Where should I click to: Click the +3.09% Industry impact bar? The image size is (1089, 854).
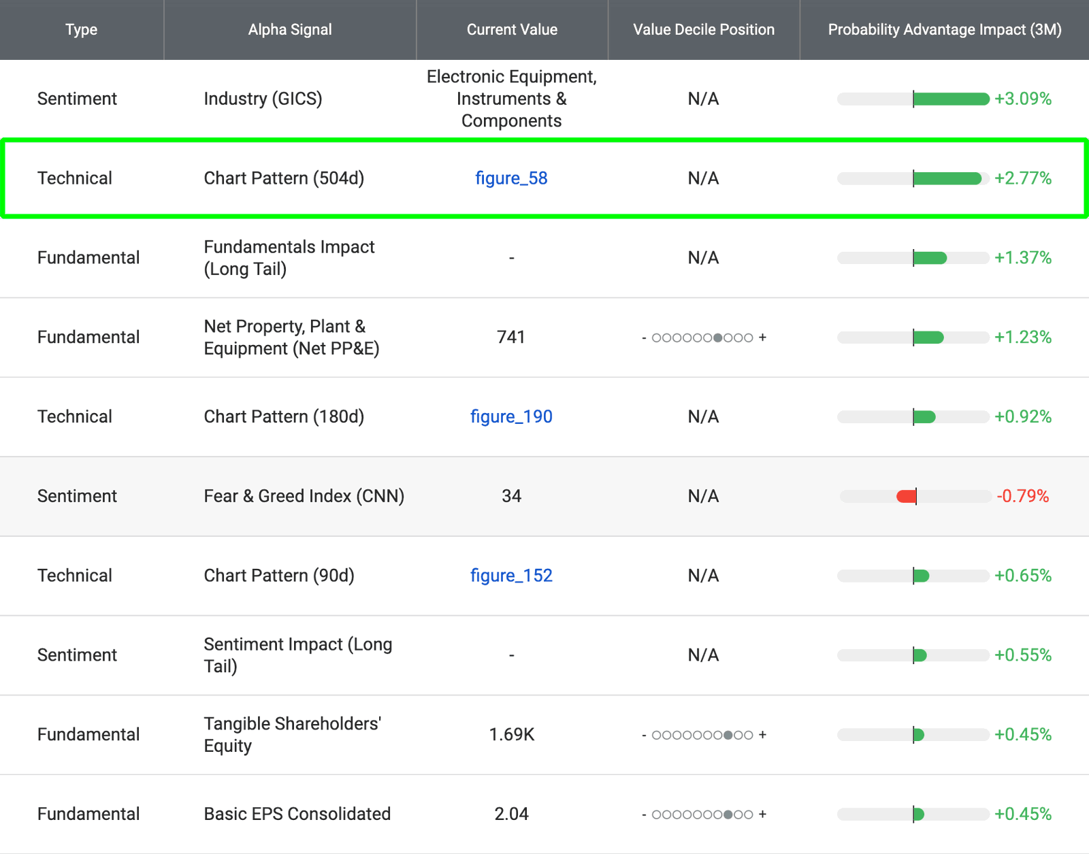point(913,99)
